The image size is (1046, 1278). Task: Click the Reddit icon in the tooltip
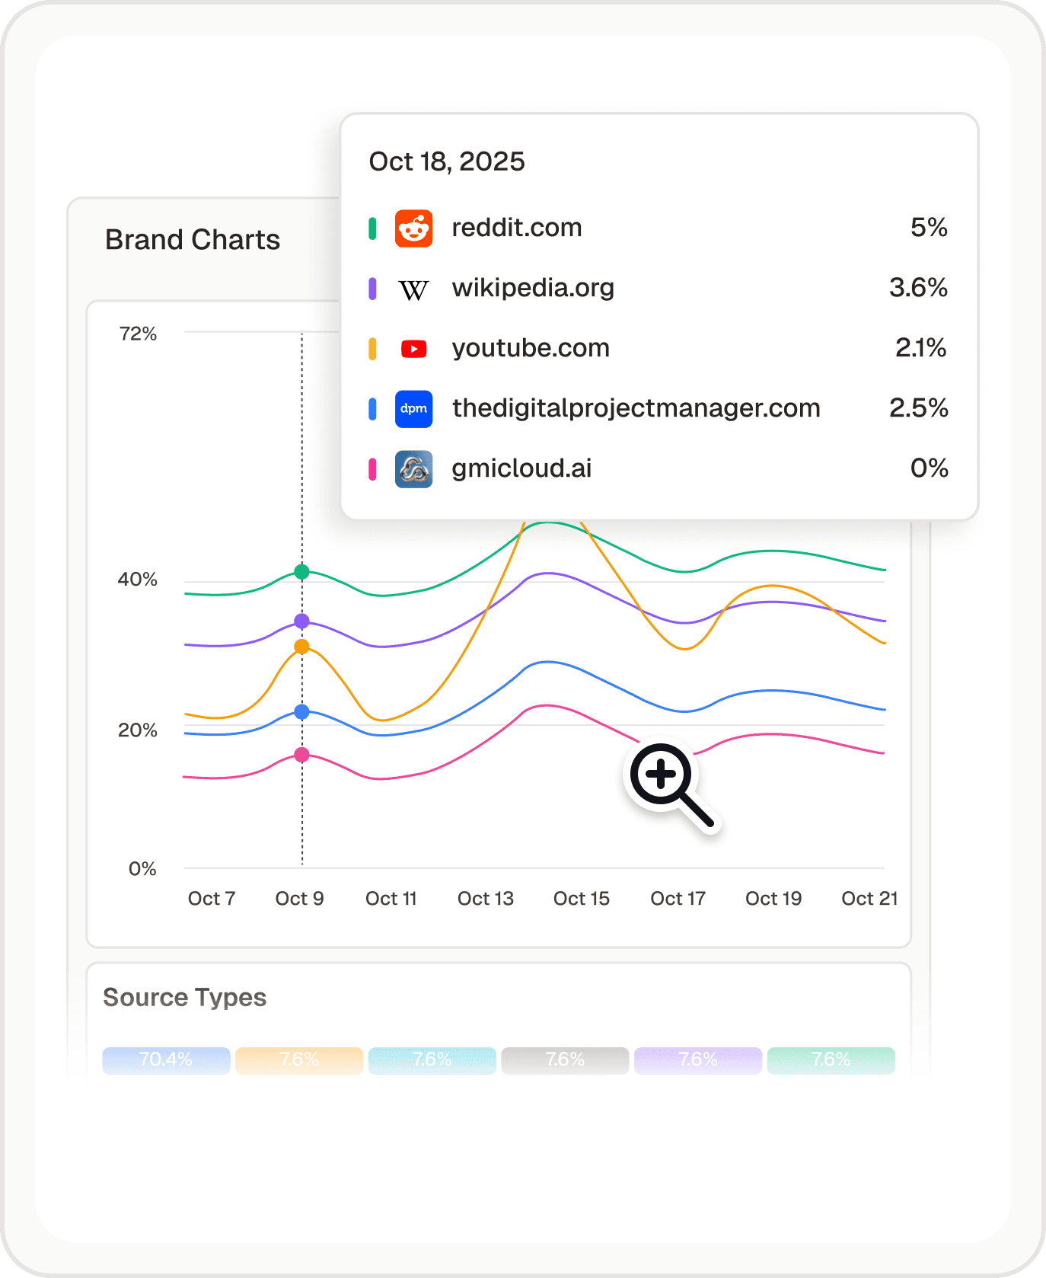tap(413, 228)
